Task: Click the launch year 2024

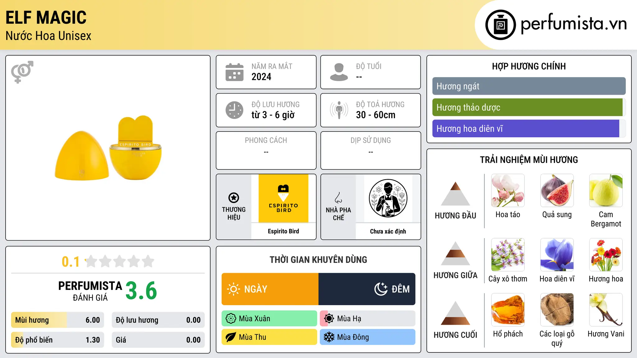Action: click(261, 76)
